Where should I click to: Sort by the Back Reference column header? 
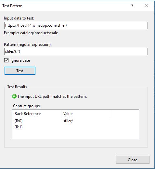coord(37,114)
